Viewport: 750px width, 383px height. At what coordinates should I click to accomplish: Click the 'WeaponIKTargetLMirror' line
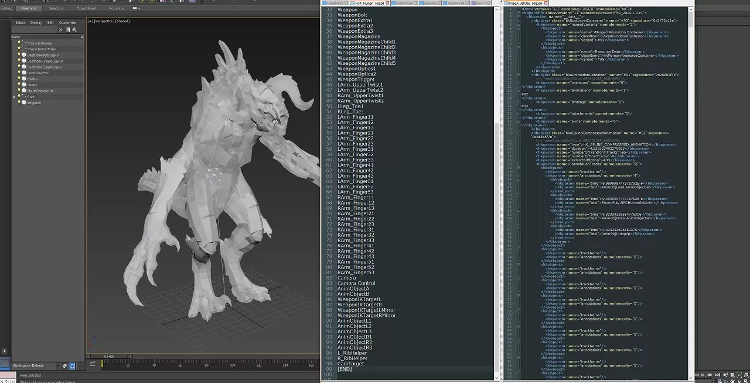coord(366,310)
